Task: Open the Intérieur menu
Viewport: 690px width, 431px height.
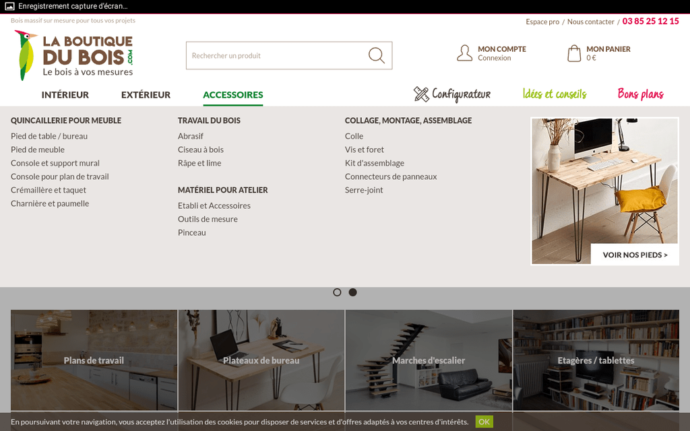Action: click(65, 95)
